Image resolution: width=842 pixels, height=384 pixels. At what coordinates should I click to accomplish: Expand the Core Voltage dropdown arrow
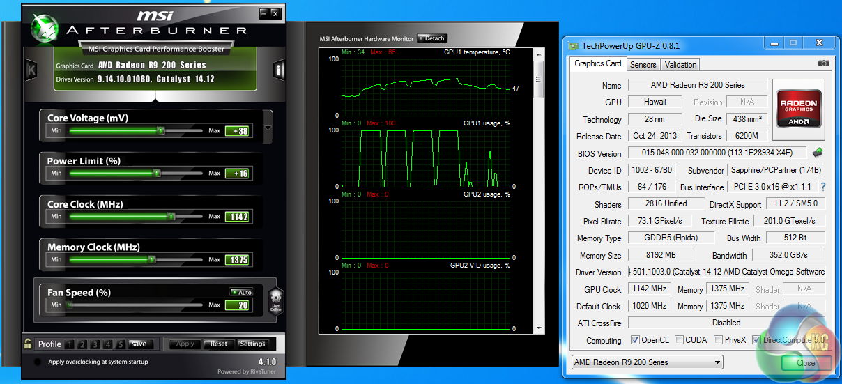268,128
